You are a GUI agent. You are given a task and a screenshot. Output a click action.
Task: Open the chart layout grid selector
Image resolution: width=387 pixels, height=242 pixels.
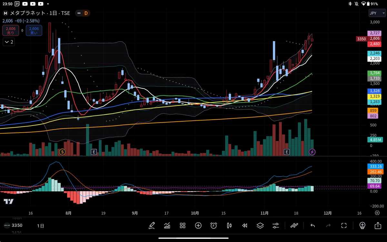click(183, 226)
